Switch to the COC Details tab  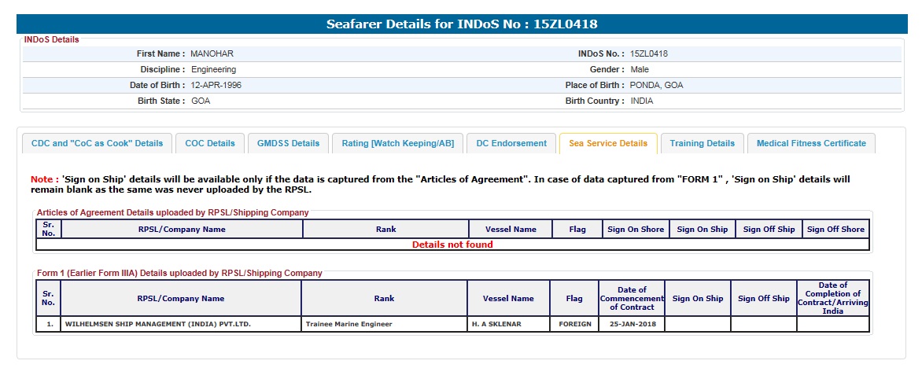click(x=210, y=143)
